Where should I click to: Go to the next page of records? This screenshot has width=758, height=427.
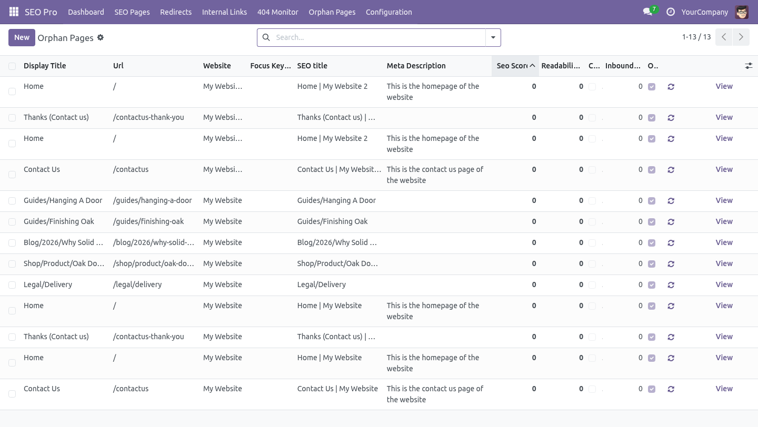coord(741,37)
